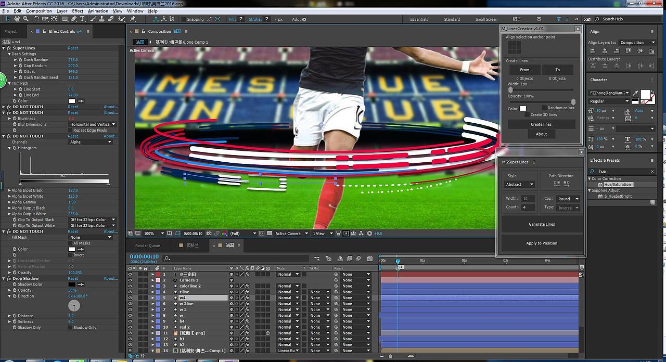The image size is (666, 362).
Task: Select the Rectangle shape tool
Action: point(65,19)
